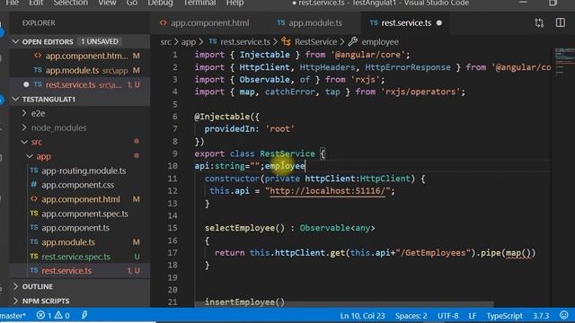
Task: Open the Go menu
Action: pos(132,3)
